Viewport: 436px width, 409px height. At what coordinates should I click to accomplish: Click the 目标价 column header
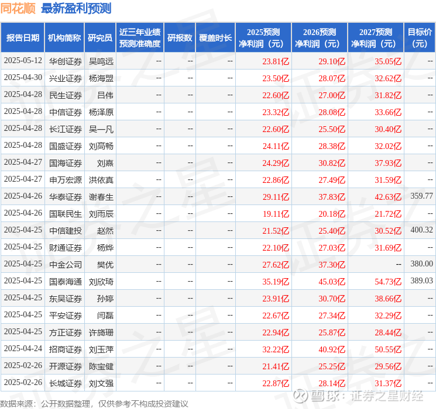[x=419, y=38]
